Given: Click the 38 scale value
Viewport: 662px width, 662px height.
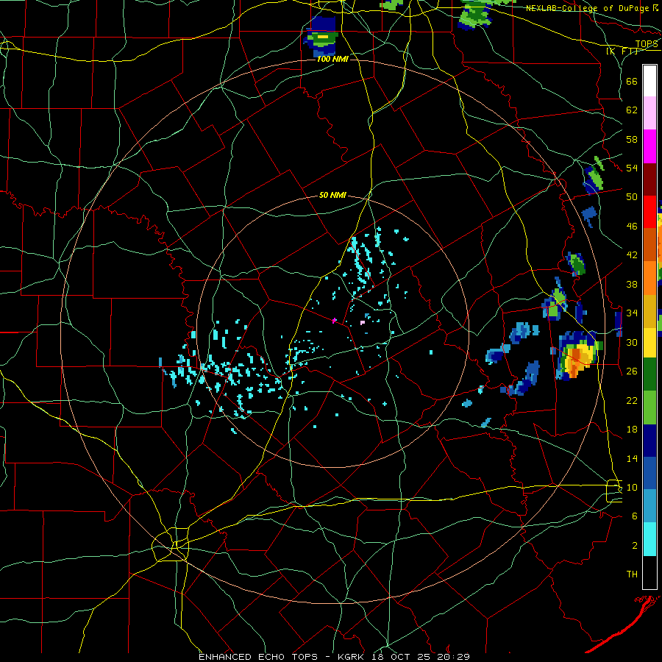Looking at the screenshot, I should pyautogui.click(x=632, y=285).
